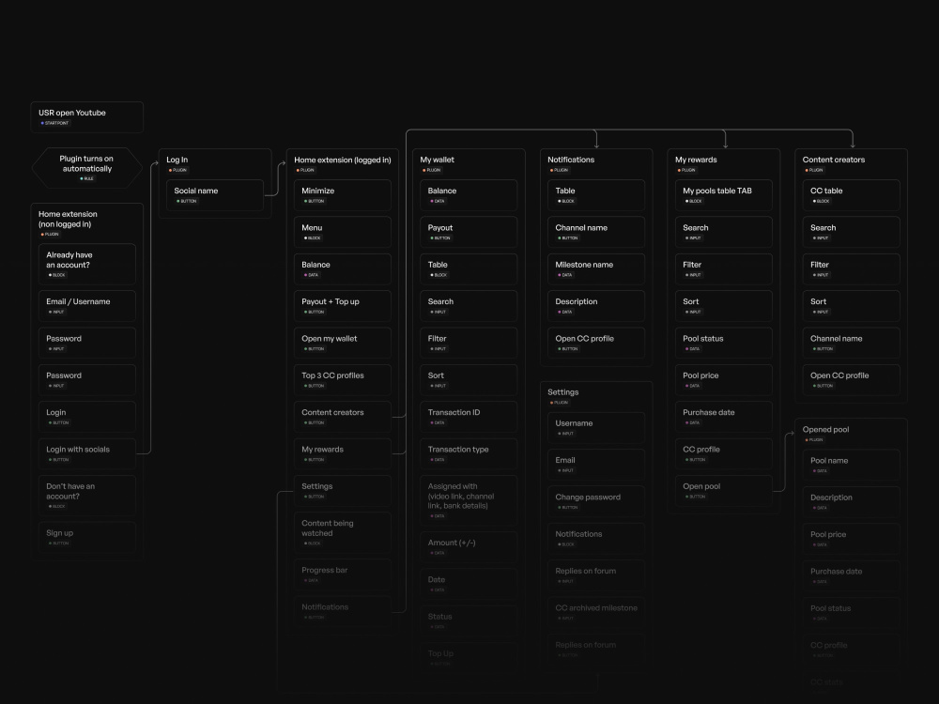Select 'Sort' input in Content creators column
Viewport: 939px width, 704px height.
(x=852, y=306)
